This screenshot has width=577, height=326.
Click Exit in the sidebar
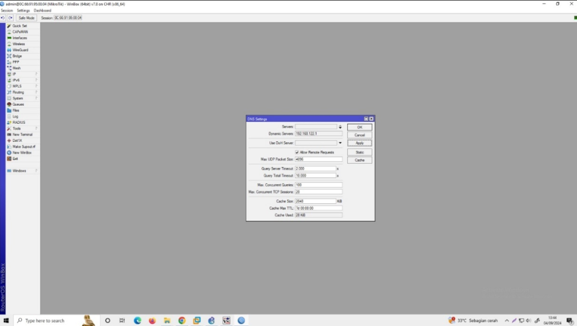(15, 159)
